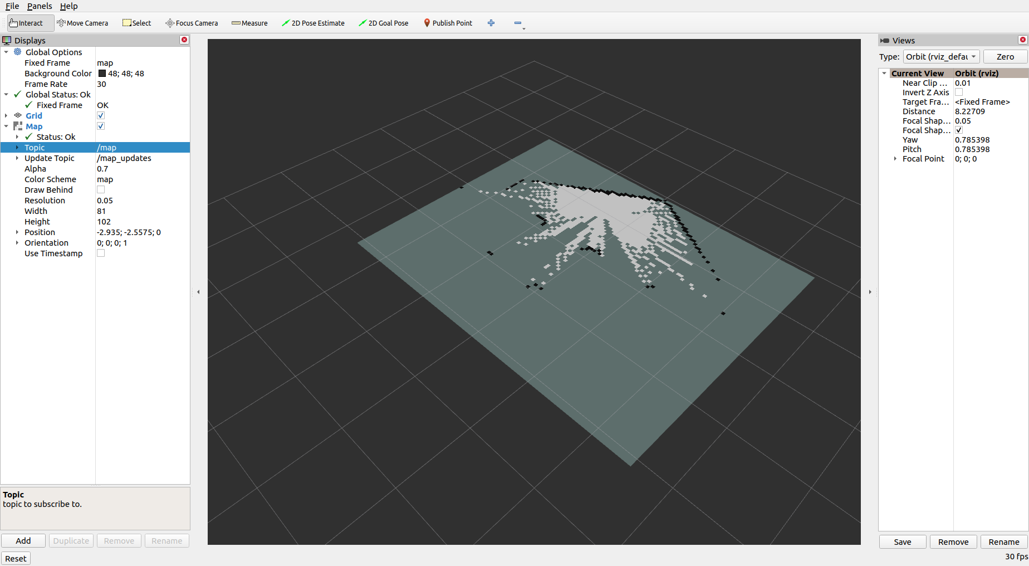This screenshot has width=1029, height=566.
Task: Uncheck the Map display visibility
Action: click(x=101, y=126)
